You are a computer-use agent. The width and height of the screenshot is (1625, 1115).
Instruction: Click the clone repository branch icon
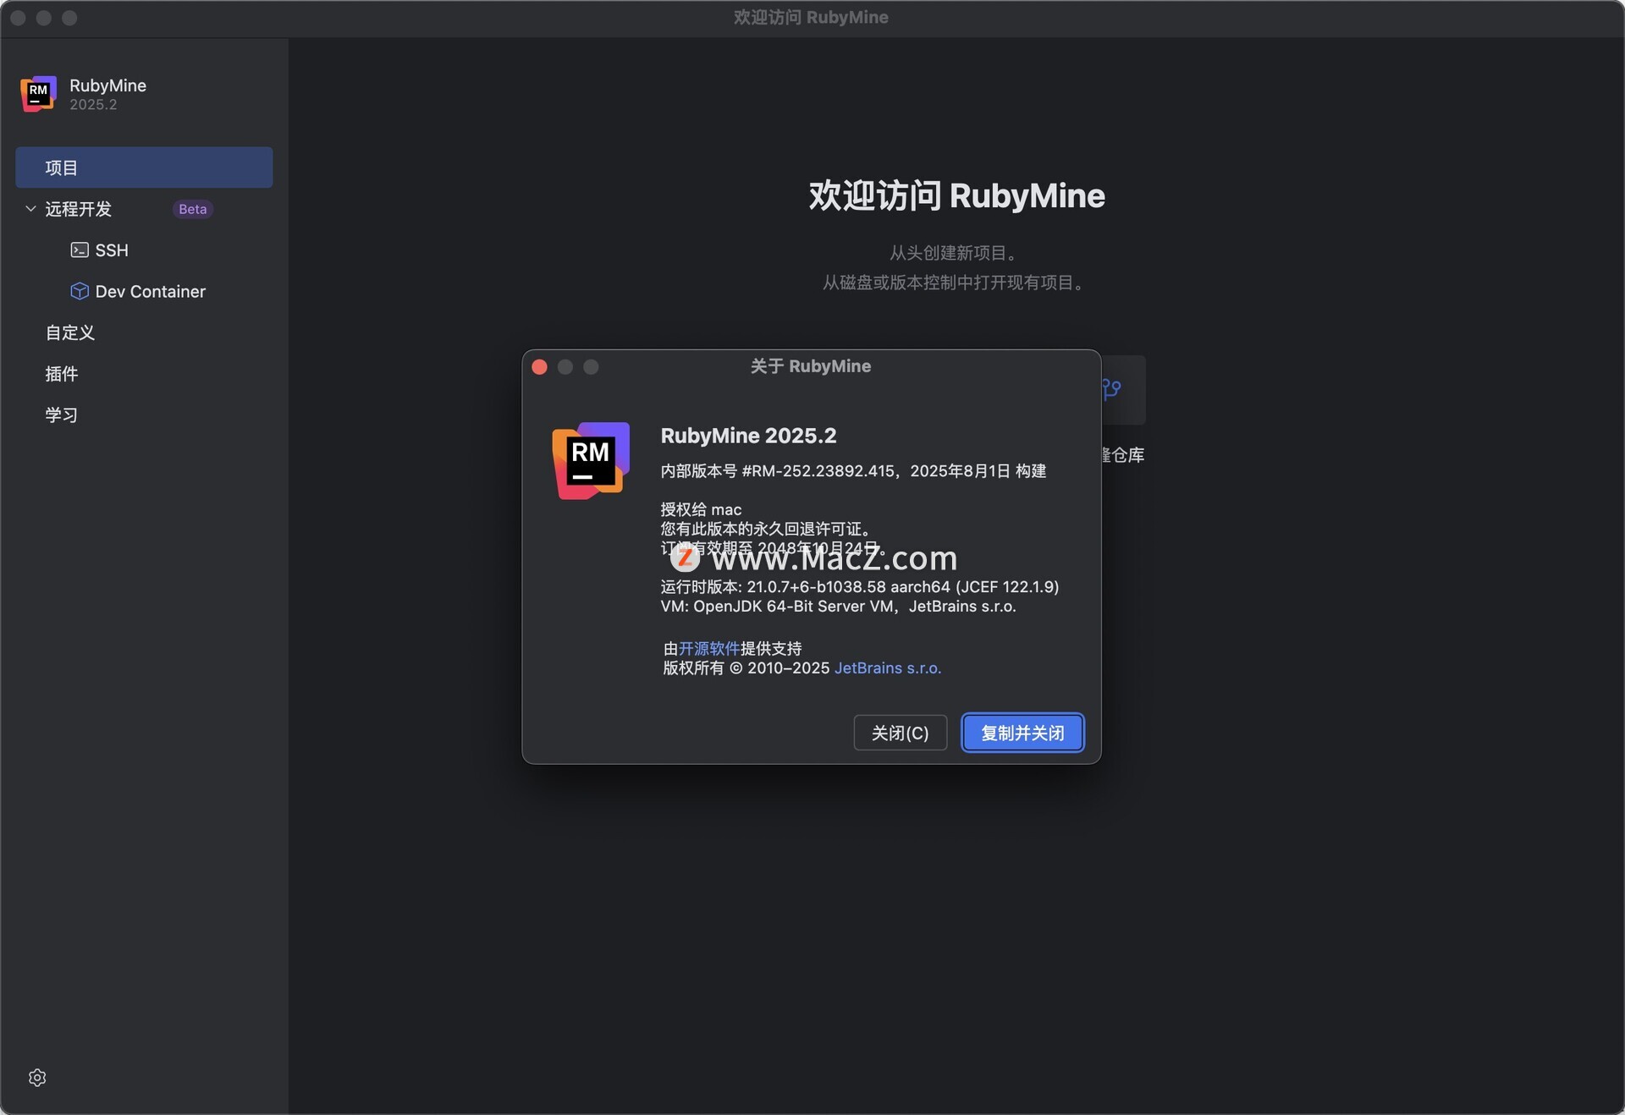point(1111,388)
